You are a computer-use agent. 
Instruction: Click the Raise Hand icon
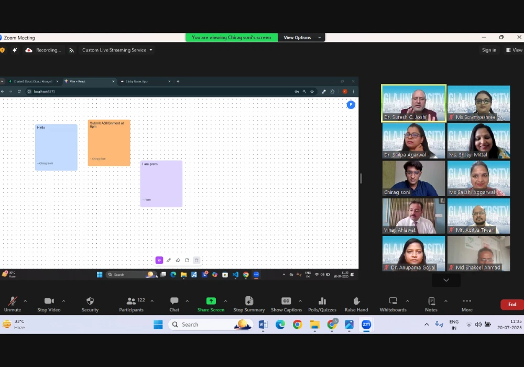coord(356,301)
